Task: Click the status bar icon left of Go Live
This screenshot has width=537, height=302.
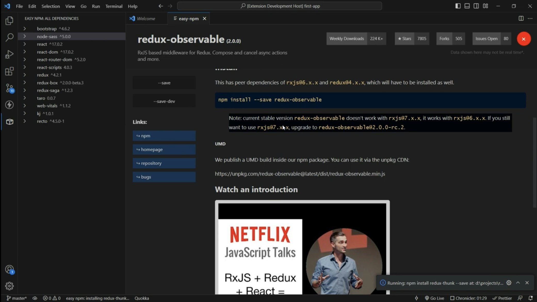Action: coord(416,298)
